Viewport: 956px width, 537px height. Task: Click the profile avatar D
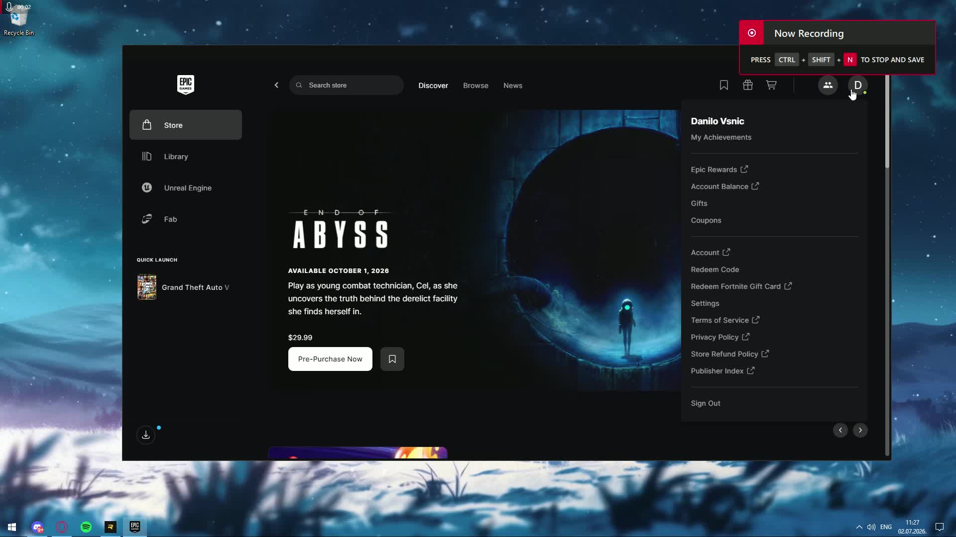[857, 85]
